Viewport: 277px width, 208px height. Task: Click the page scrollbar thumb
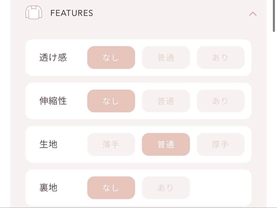(x=274, y=15)
